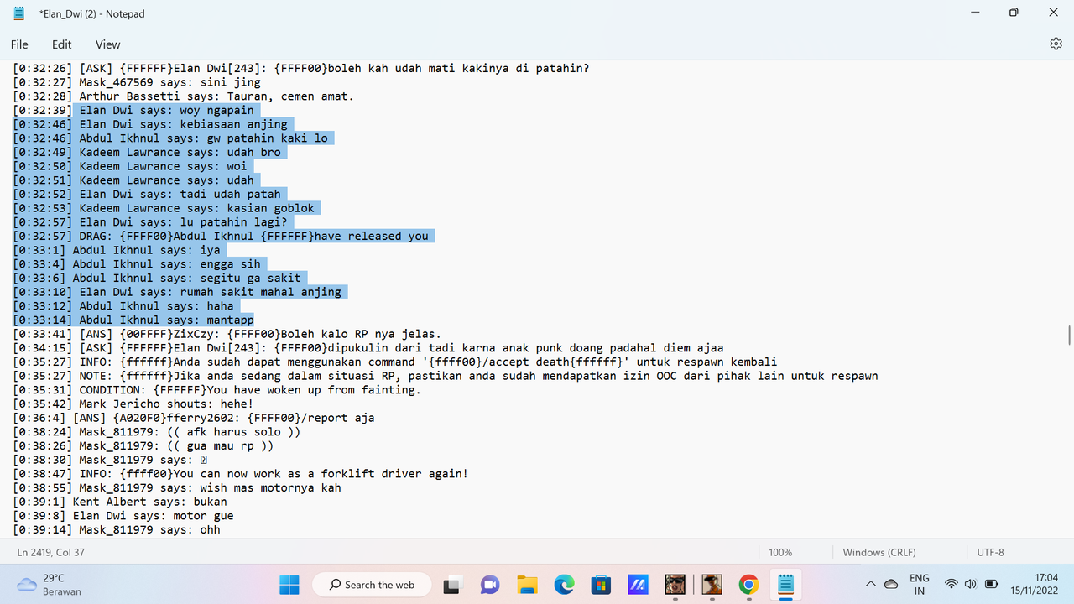Viewport: 1074px width, 604px height.
Task: Click the ZixCzy answer 'Boleh kalo RP nya jelas.'
Action: pos(227,334)
